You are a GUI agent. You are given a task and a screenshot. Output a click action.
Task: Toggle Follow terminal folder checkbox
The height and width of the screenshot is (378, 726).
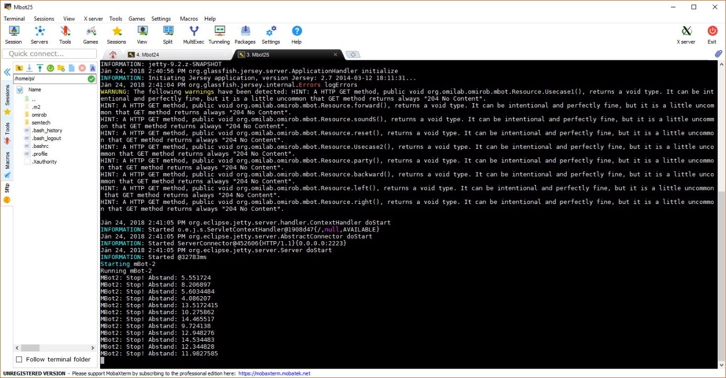click(19, 360)
